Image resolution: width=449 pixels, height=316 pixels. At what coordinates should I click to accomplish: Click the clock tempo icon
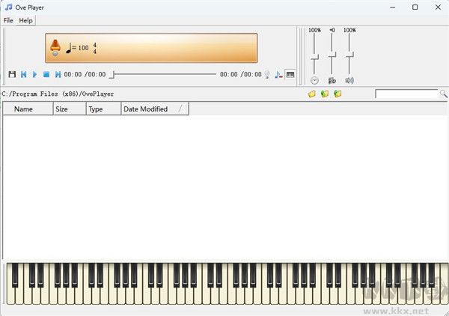314,81
